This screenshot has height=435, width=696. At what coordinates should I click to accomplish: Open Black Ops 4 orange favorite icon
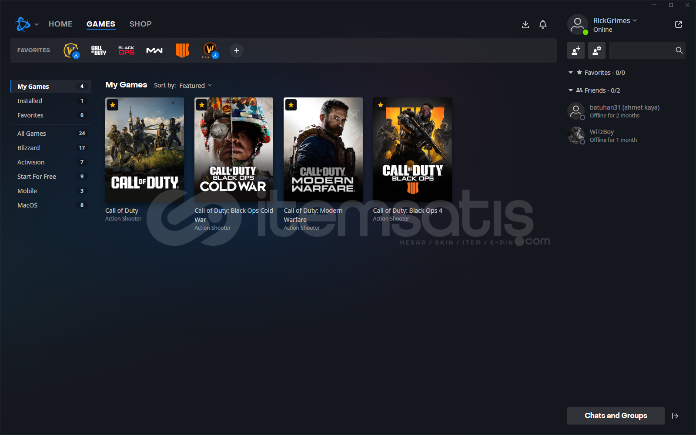pos(182,50)
